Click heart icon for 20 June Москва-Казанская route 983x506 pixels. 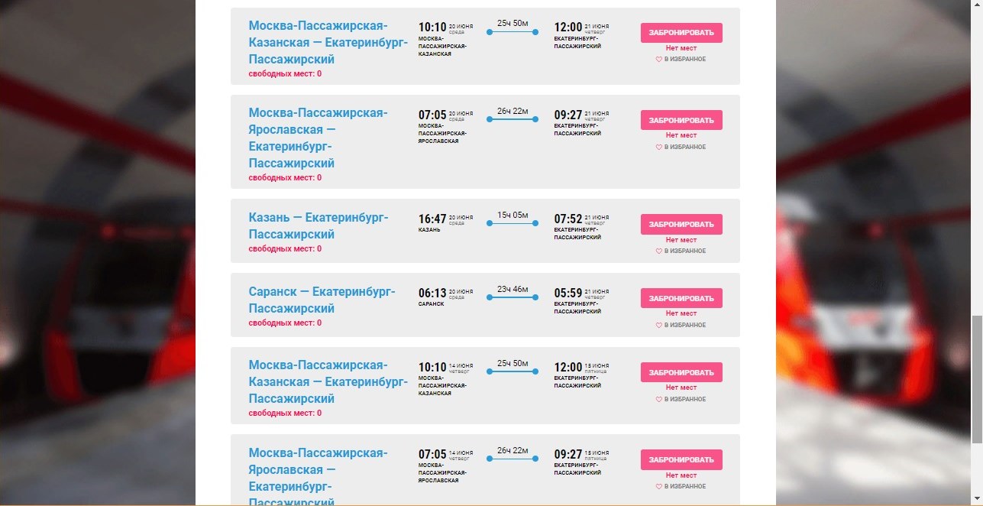pyautogui.click(x=659, y=60)
